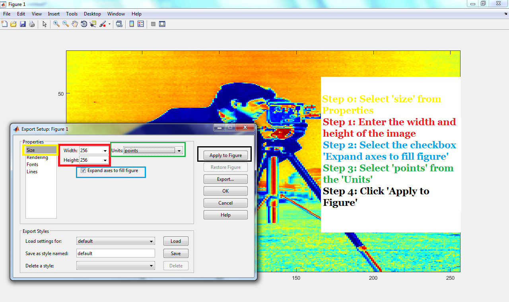Save the current figure
Viewport: 509px width, 302px height.
click(x=23, y=24)
